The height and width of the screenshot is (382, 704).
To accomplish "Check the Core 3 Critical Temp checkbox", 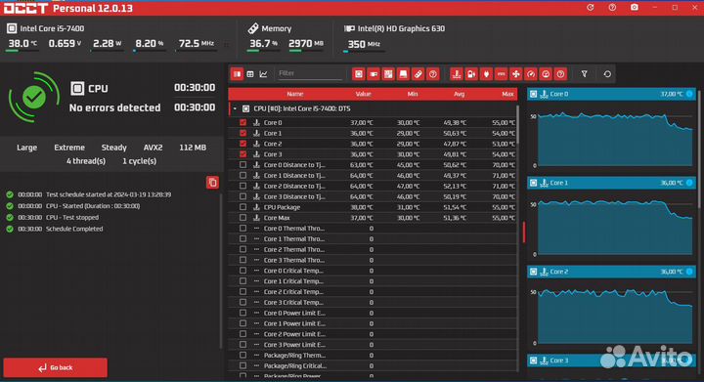I will pos(242,302).
